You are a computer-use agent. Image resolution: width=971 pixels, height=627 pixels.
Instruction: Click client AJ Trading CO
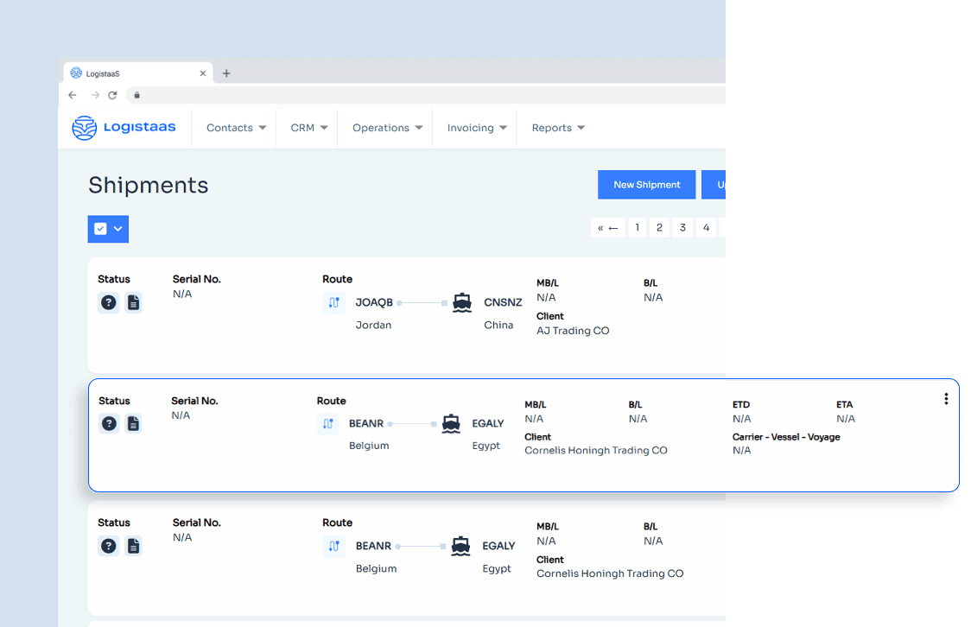tap(573, 331)
